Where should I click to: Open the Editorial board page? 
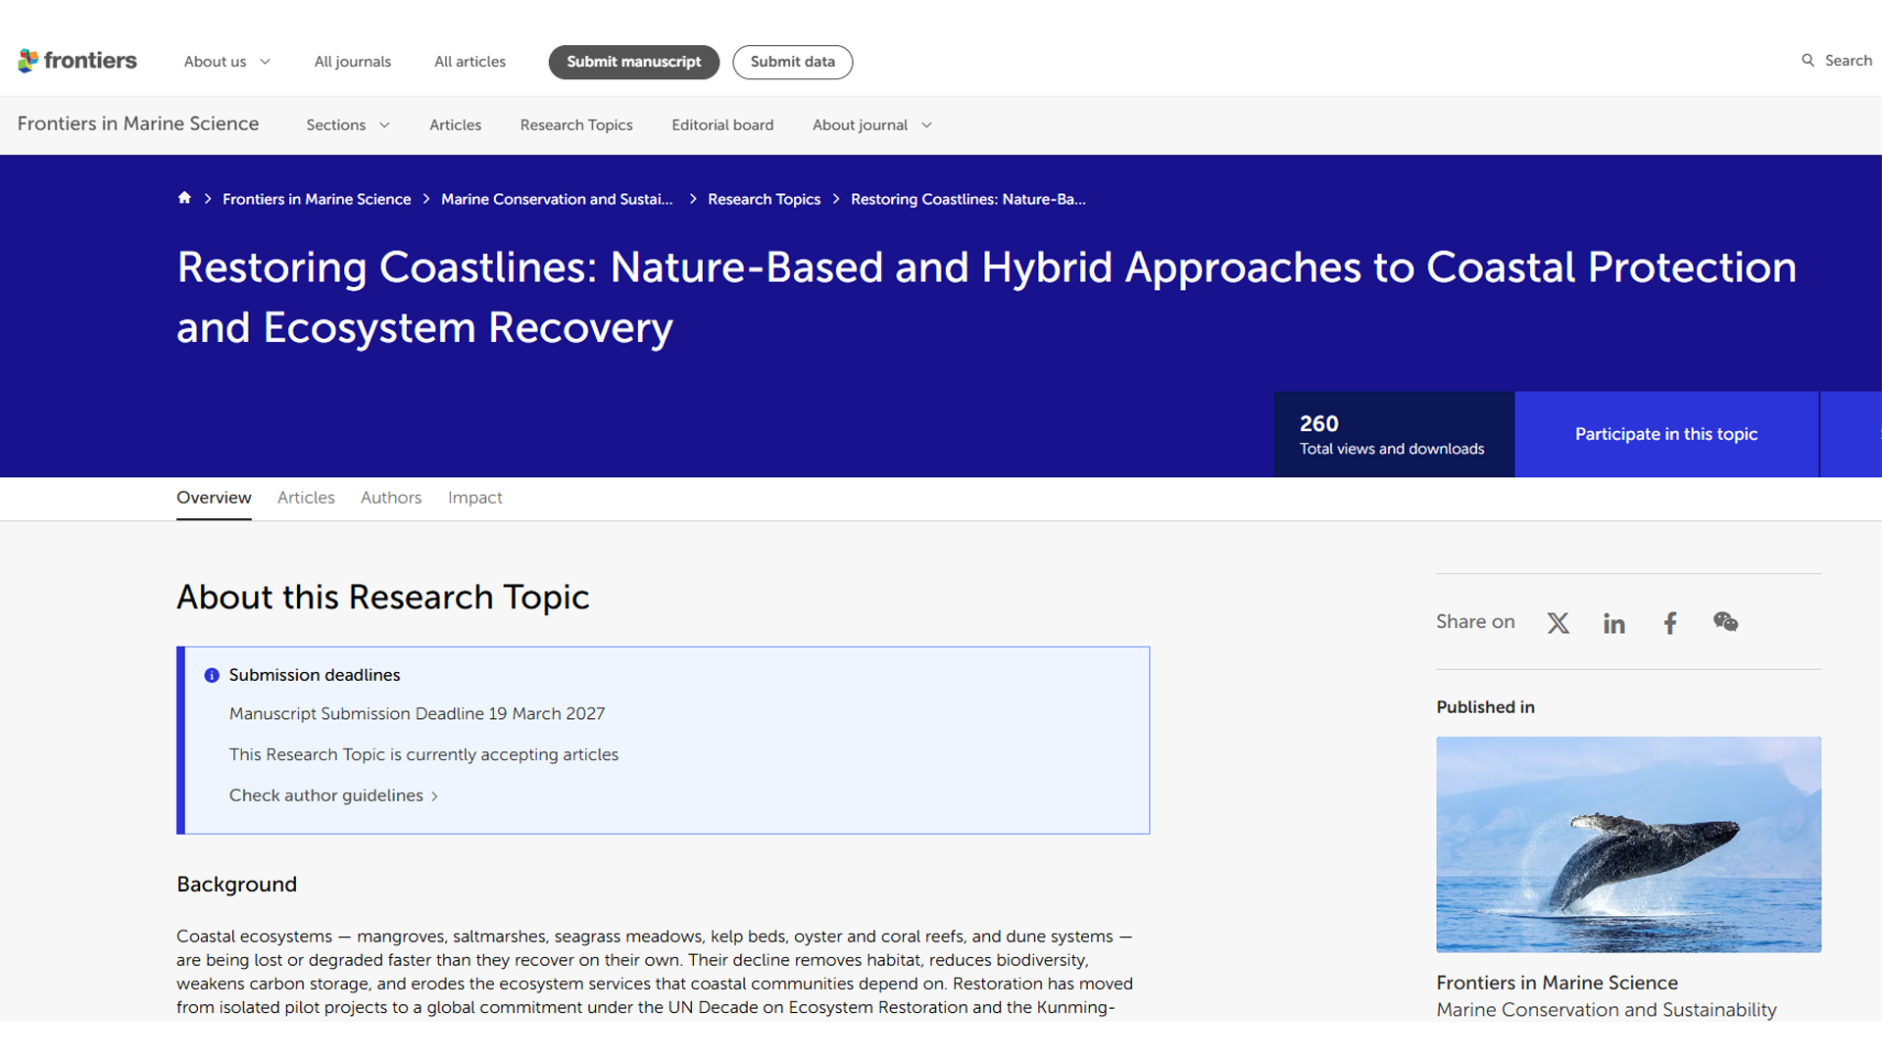[722, 125]
